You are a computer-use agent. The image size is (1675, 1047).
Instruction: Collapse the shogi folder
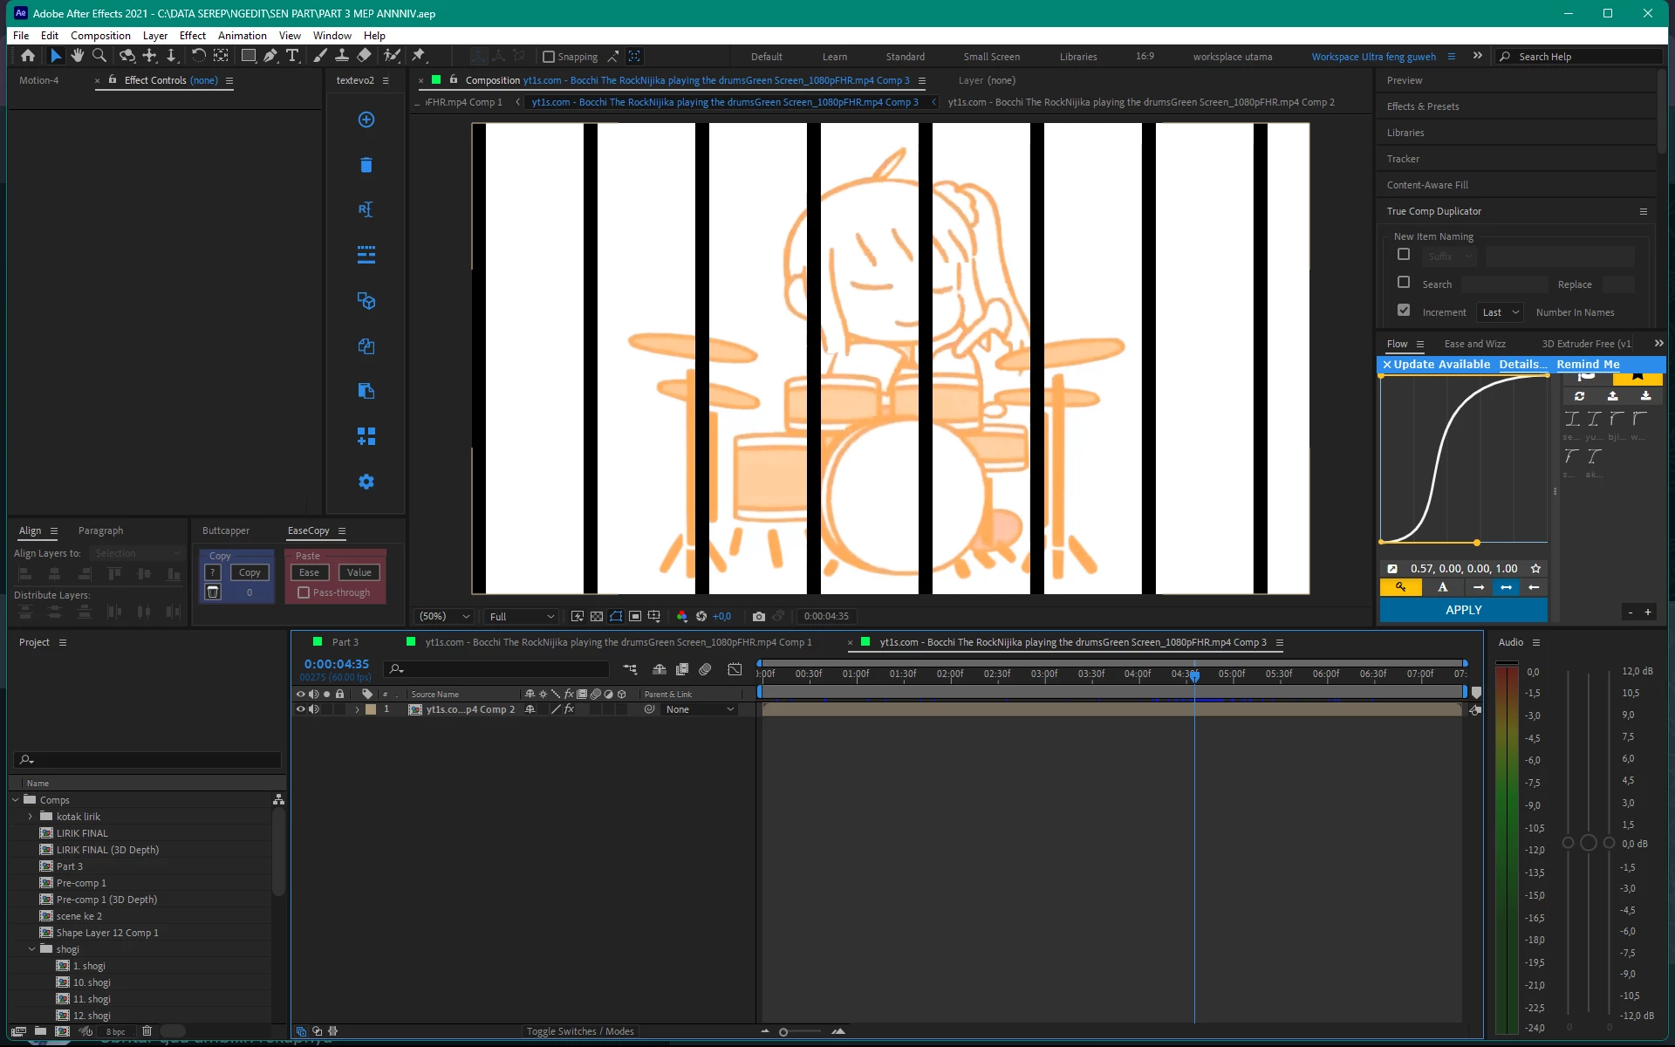(32, 949)
